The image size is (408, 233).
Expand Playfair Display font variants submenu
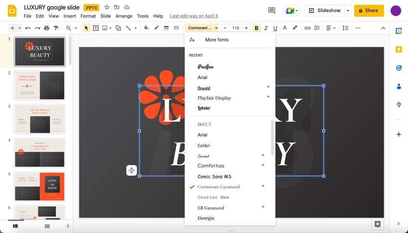pyautogui.click(x=268, y=97)
